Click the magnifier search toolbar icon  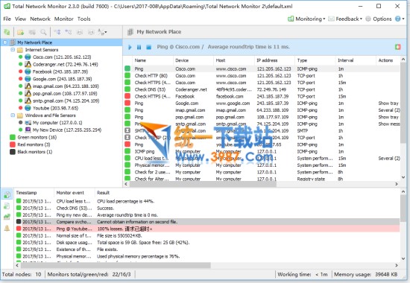click(43, 32)
